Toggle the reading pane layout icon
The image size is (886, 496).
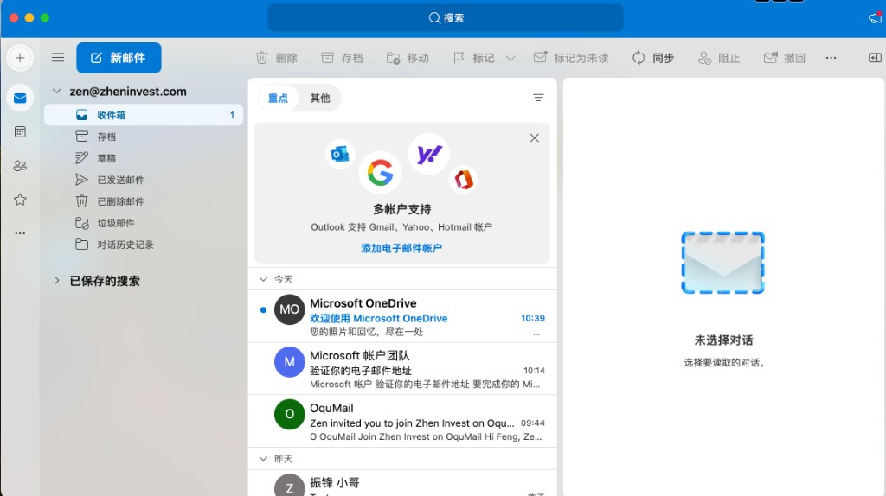pos(875,58)
